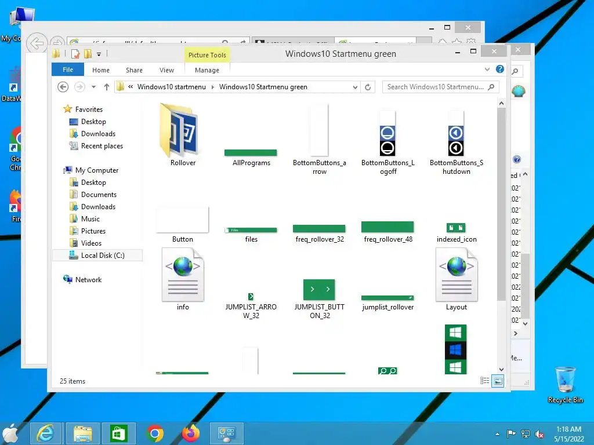
Task: Go up one folder level
Action: 107,87
